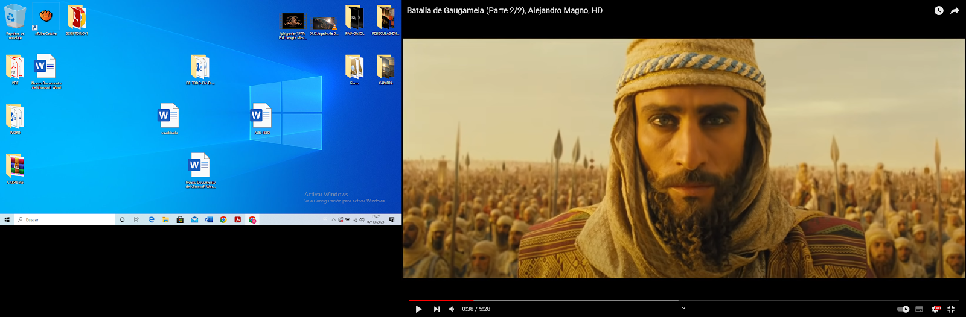
Task: Open Task View on the taskbar
Action: pyautogui.click(x=136, y=219)
